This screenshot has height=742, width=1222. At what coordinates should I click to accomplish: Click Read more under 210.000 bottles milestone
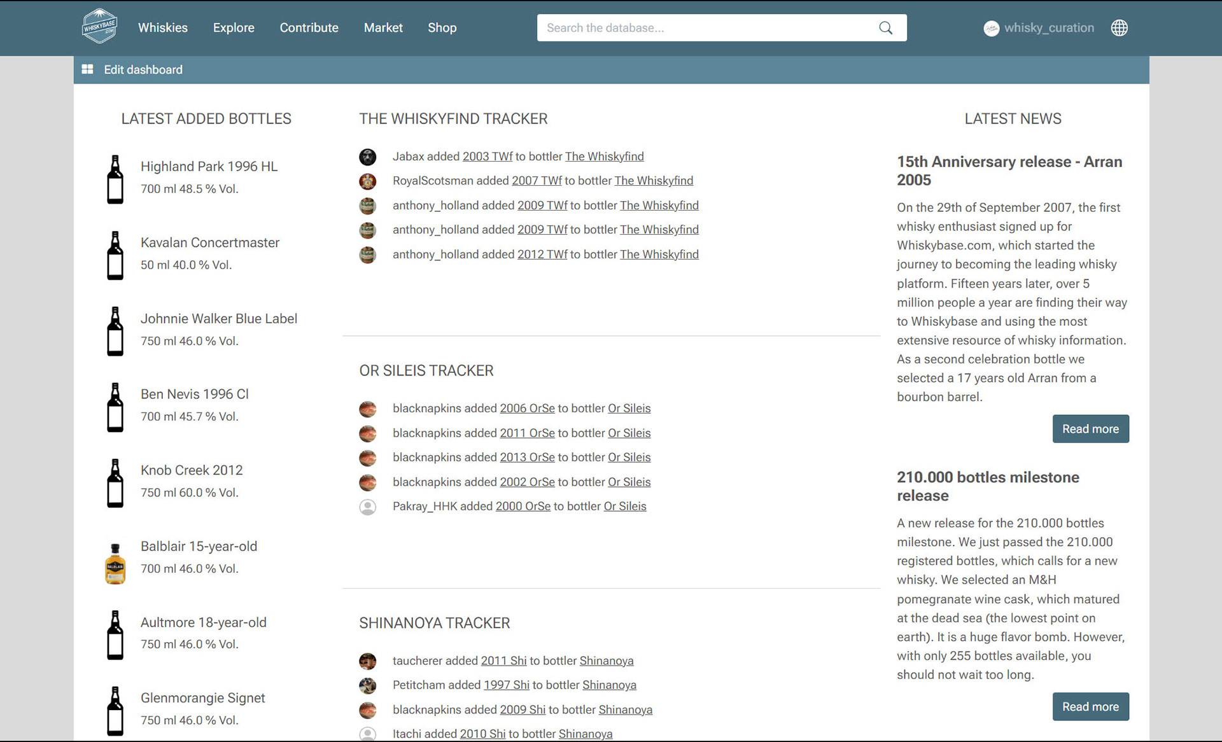(x=1090, y=706)
